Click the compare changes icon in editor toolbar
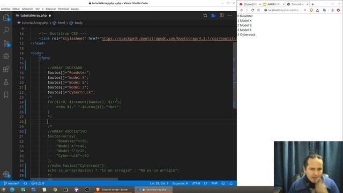343x193 pixels. pyautogui.click(x=205, y=16)
